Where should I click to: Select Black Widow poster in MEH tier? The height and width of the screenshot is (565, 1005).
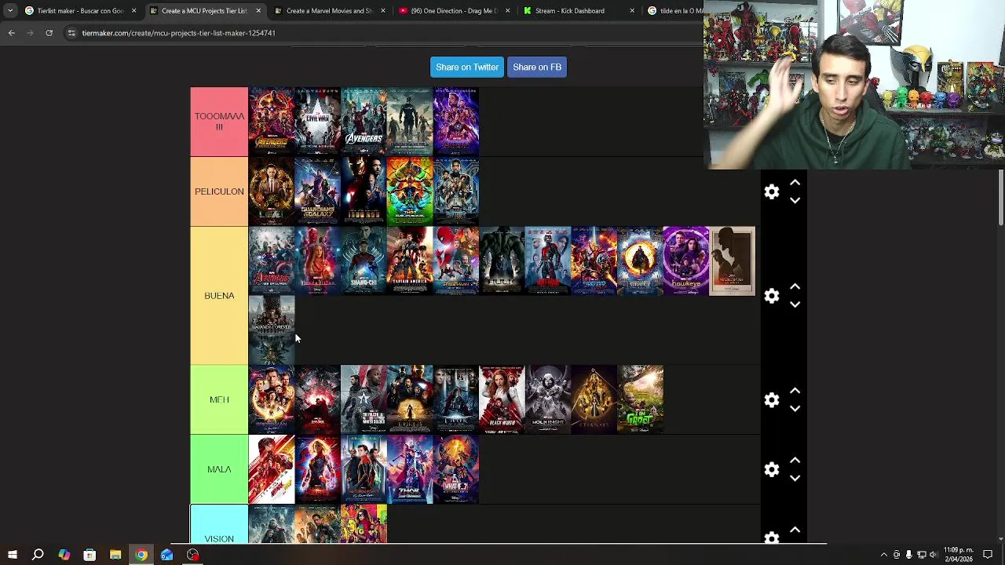click(x=502, y=400)
